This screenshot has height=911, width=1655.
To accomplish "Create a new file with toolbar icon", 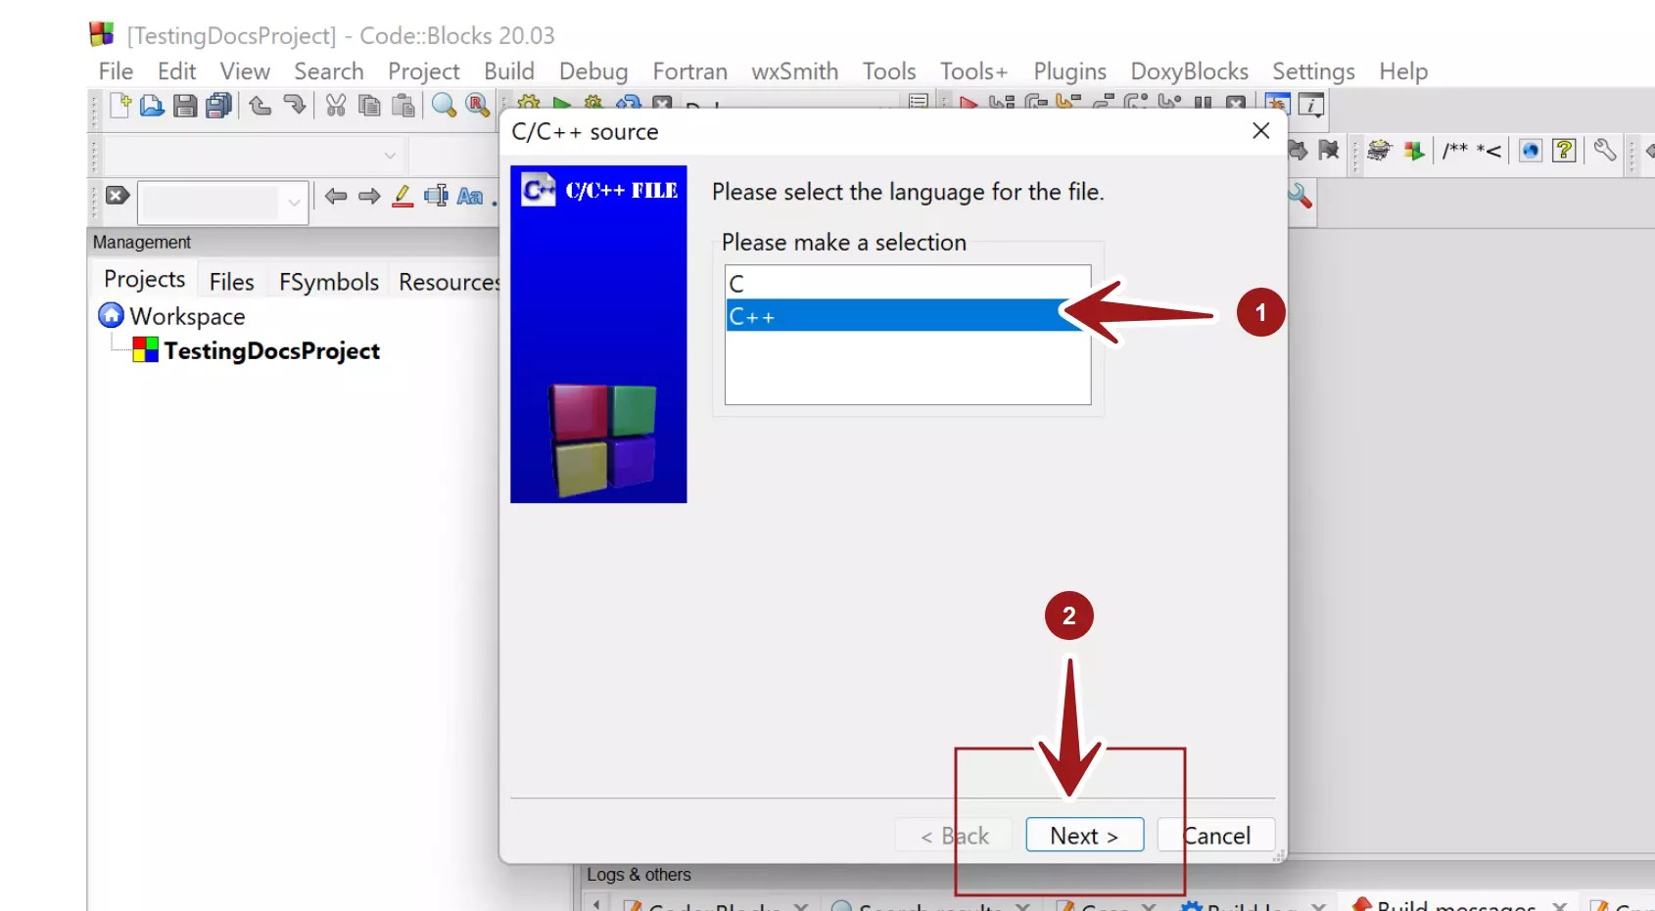I will click(120, 105).
